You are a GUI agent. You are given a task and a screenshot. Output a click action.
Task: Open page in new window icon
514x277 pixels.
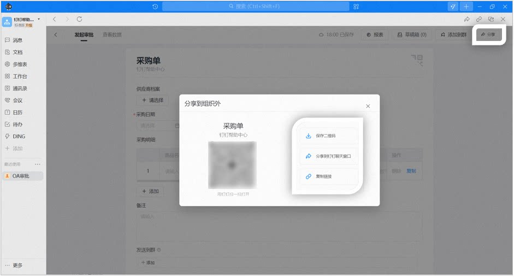pos(491,19)
